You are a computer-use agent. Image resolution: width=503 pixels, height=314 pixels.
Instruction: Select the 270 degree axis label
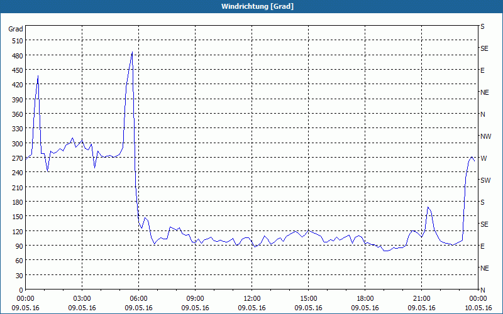(x=18, y=158)
